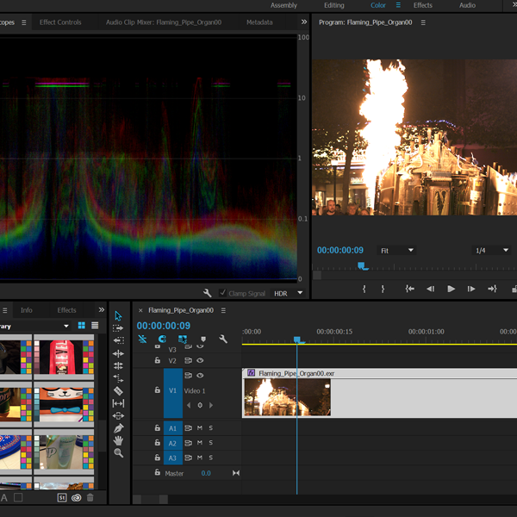Open the HDR scope mode dropdown
Viewport: 517px width, 517px height.
click(x=289, y=293)
